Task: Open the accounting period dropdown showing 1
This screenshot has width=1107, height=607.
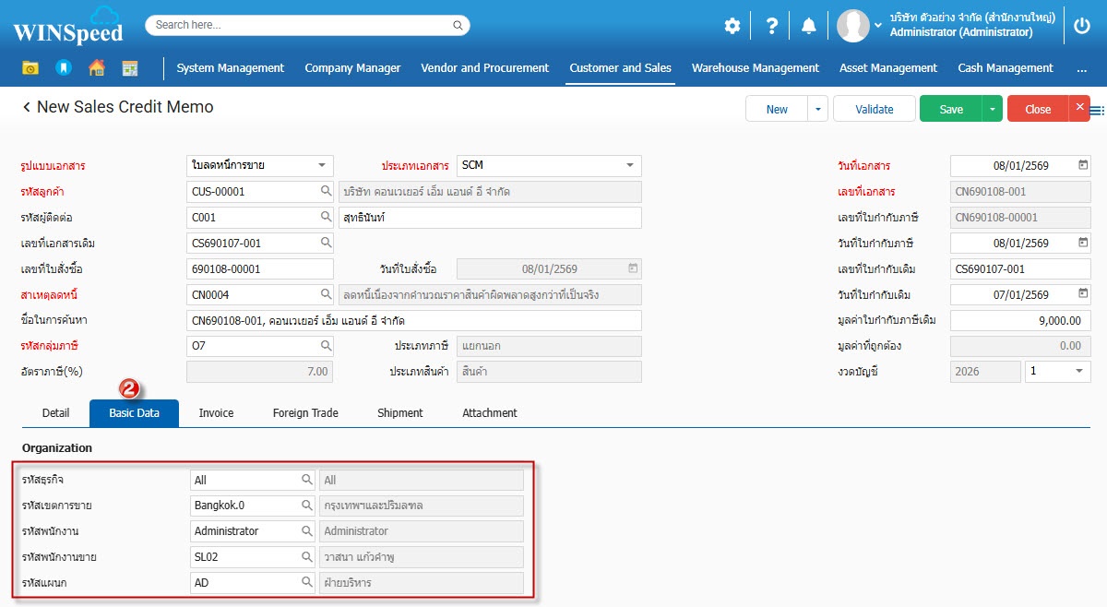Action: point(1078,371)
